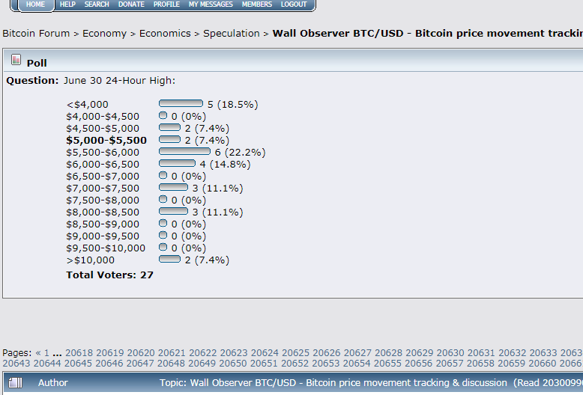
Task: Open thread page 20629
Action: [420, 352]
